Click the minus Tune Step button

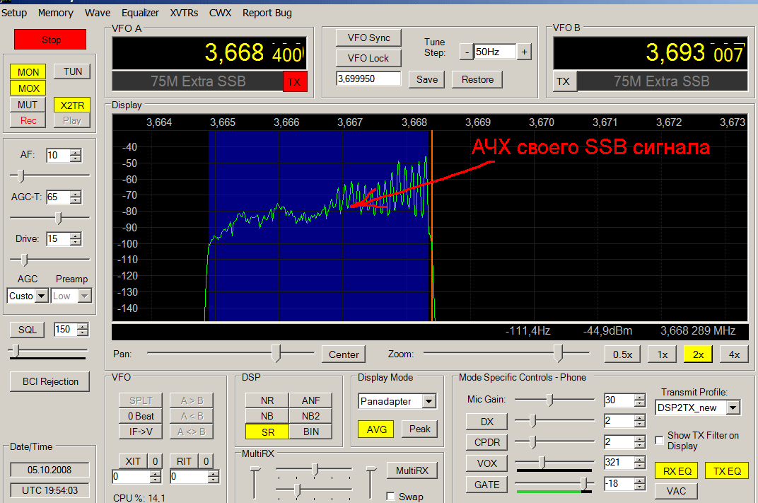(x=466, y=52)
